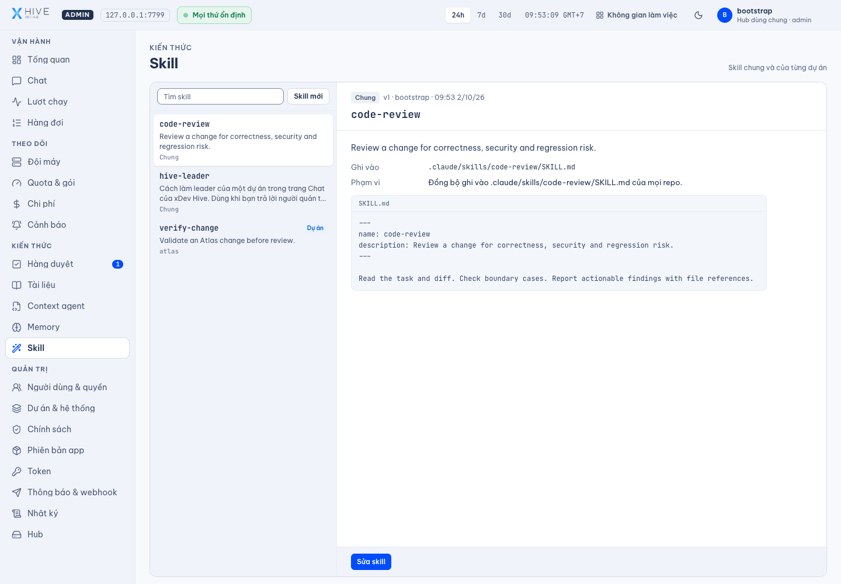
Task: Click the Hub drive icon
Action: coord(17,534)
